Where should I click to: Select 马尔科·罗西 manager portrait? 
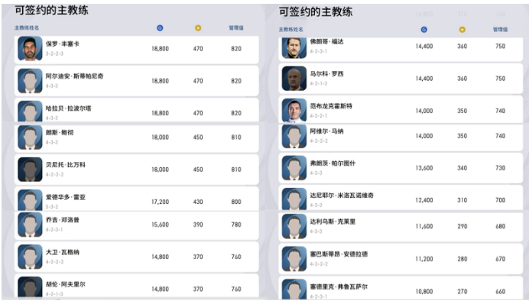tap(294, 79)
